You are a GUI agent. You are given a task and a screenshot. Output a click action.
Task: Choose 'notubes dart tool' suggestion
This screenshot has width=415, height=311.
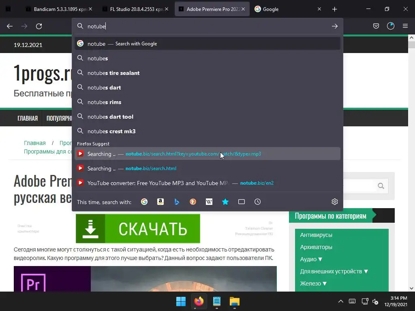tap(207, 116)
